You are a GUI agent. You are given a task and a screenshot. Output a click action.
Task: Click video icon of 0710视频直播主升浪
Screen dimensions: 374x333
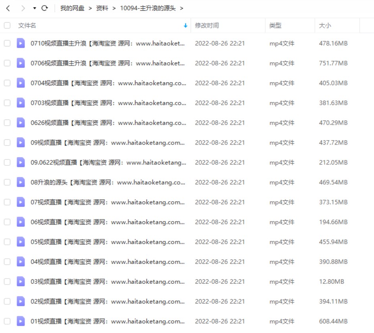point(21,43)
